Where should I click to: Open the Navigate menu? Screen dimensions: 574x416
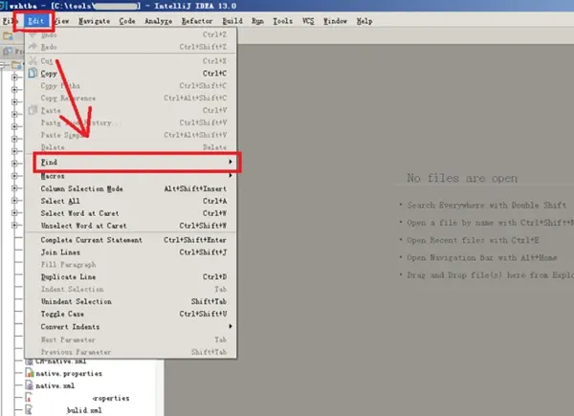[x=94, y=21]
